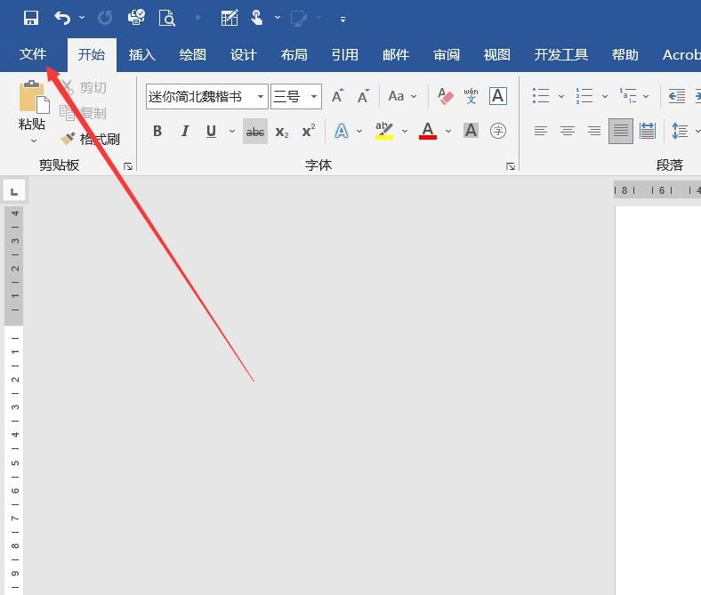Switch to the 设计 tab
The height and width of the screenshot is (595, 701).
pyautogui.click(x=243, y=55)
